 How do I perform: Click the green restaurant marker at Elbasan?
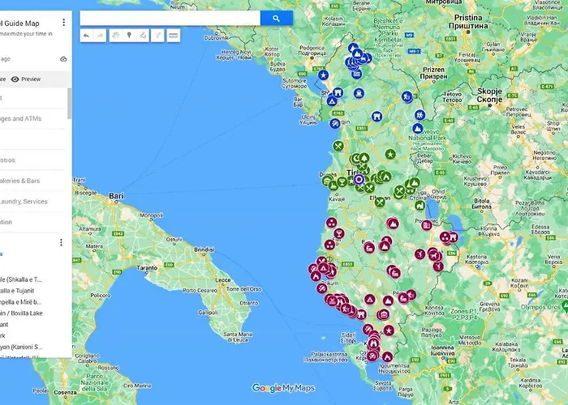pos(380,202)
